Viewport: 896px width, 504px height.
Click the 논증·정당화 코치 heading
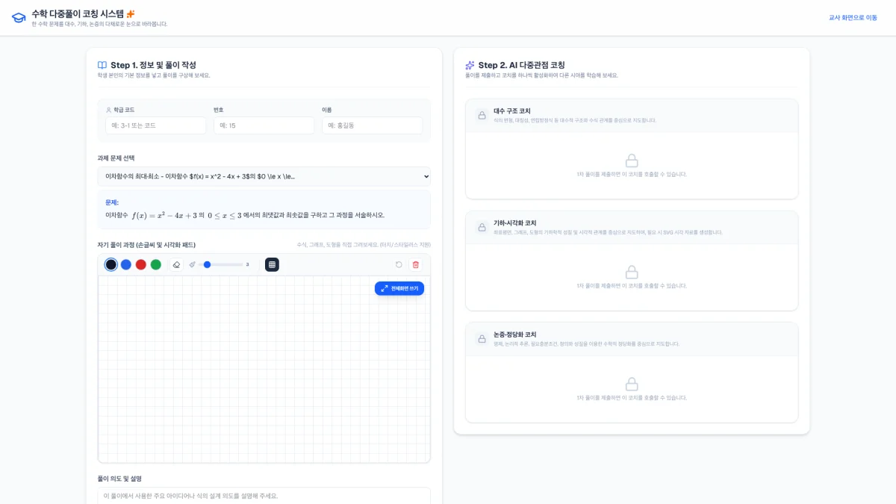[x=515, y=335]
